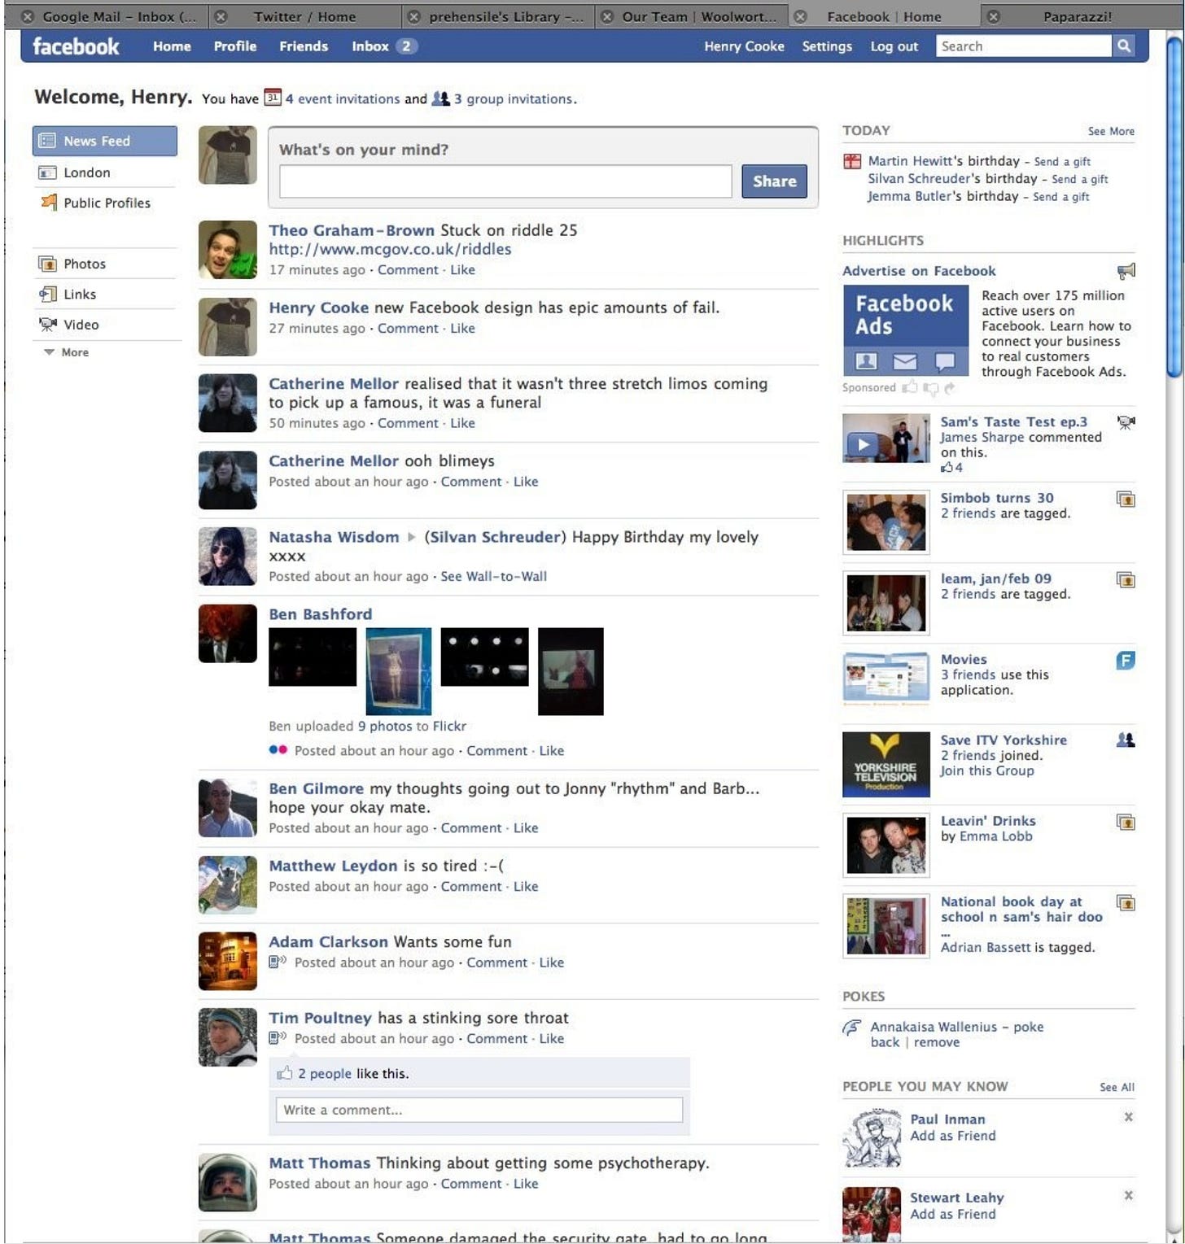Dismiss Stewart Leahy friend suggestion
1185x1244 pixels.
click(1128, 1195)
